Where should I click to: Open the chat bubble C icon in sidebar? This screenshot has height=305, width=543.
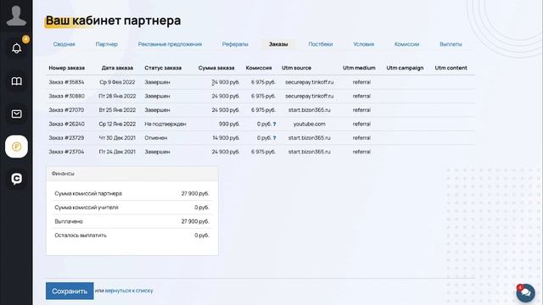16,179
